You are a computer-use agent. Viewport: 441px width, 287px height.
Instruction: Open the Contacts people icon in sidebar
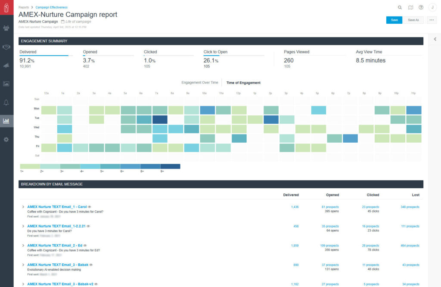(x=6, y=28)
